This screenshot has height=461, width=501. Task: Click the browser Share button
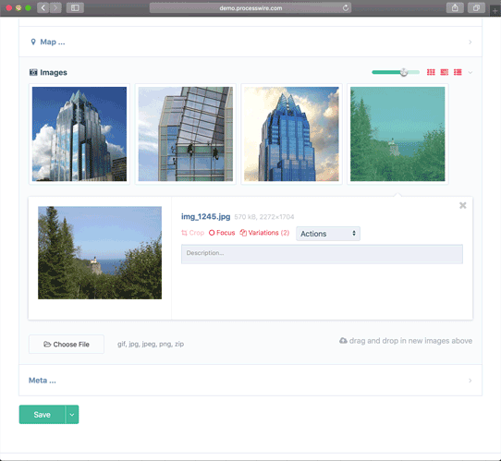tap(455, 7)
